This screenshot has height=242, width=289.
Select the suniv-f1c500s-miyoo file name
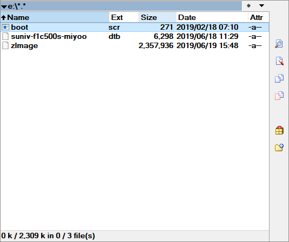click(x=49, y=36)
